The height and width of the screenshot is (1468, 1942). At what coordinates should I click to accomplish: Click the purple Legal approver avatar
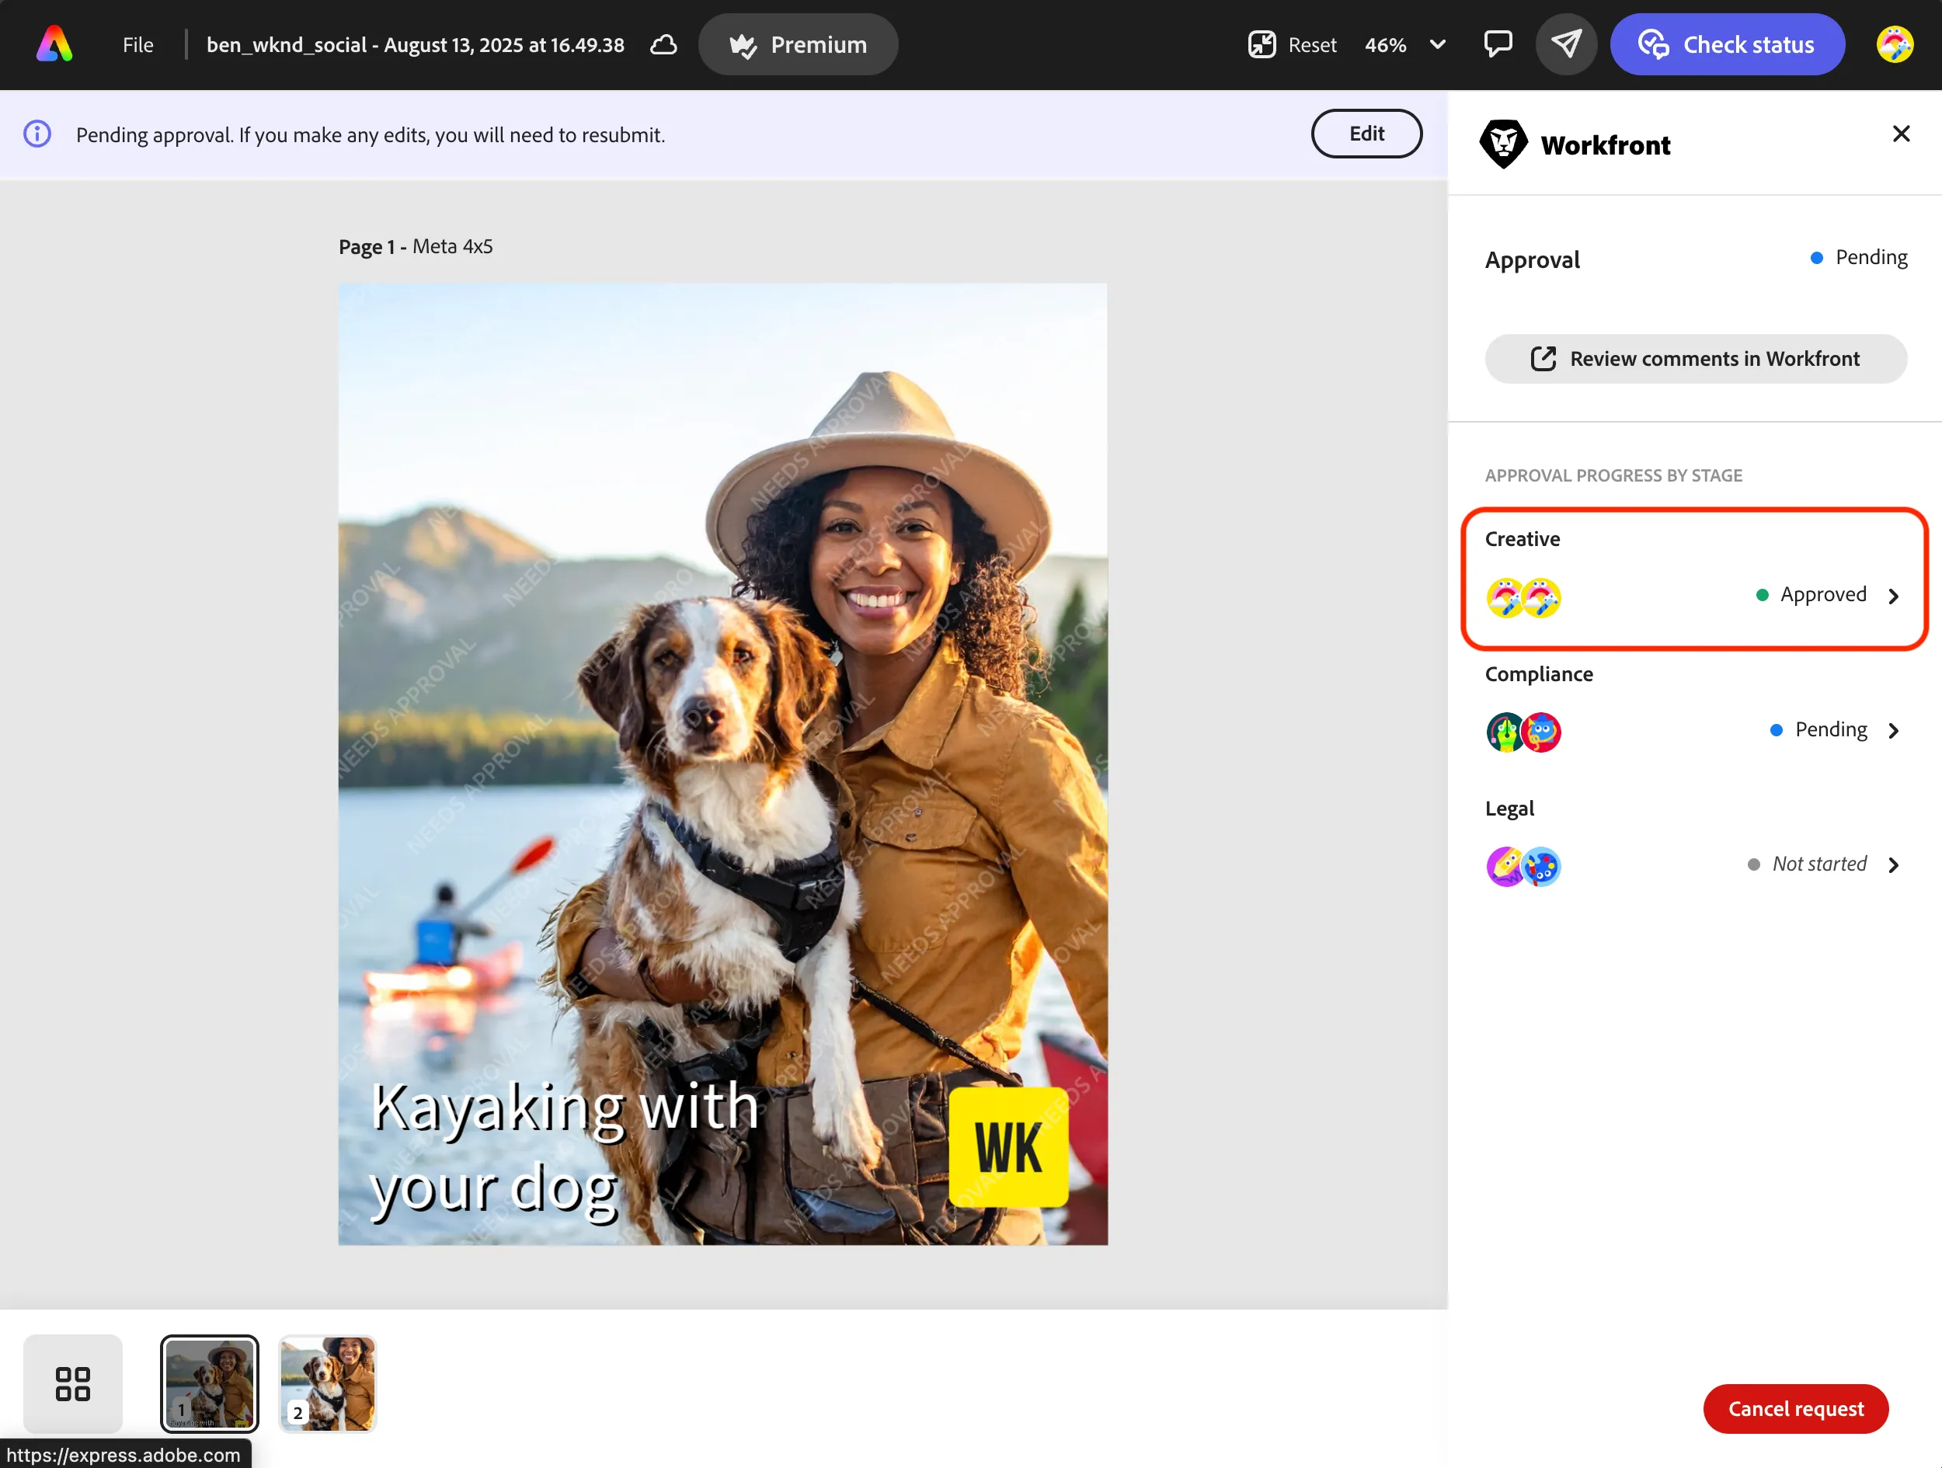pyautogui.click(x=1505, y=867)
